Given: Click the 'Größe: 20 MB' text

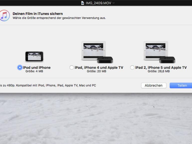Looking at the screenshot, I should coord(96,71).
